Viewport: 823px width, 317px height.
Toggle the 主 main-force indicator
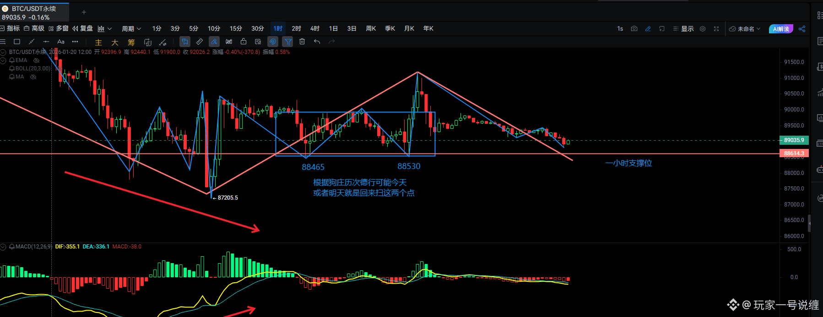tap(98, 42)
